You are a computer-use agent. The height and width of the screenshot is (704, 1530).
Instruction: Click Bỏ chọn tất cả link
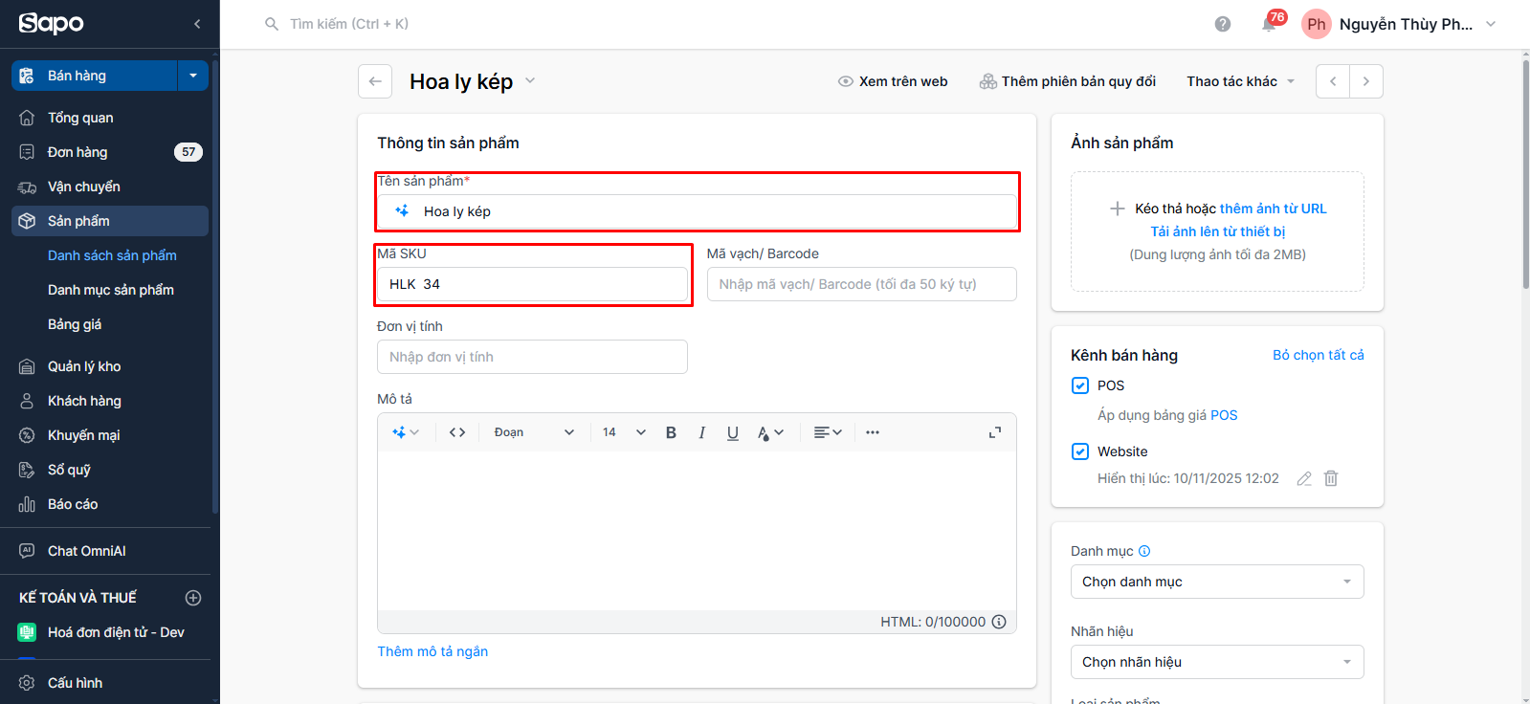click(x=1319, y=355)
